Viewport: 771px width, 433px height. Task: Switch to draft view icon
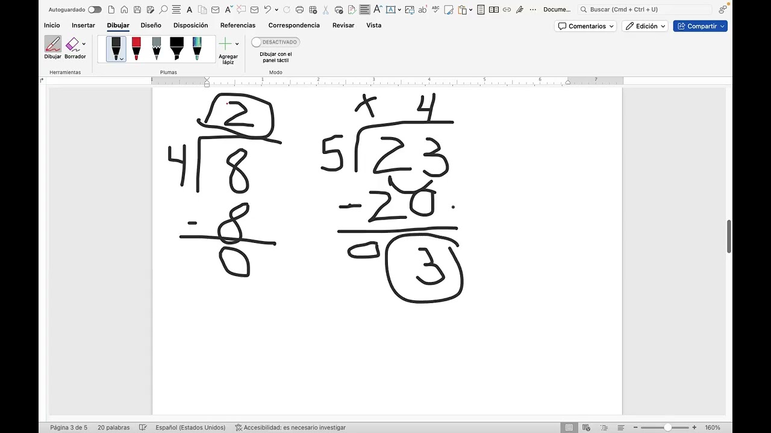622,428
